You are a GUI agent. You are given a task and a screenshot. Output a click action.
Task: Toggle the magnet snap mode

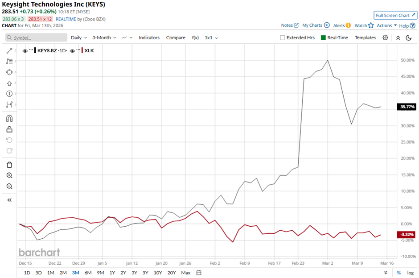[9, 119]
